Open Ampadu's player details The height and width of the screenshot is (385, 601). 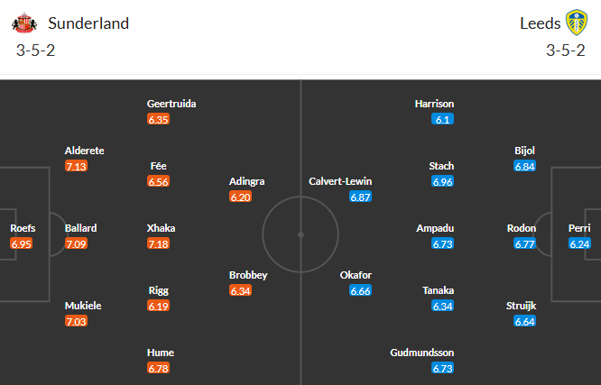point(435,228)
